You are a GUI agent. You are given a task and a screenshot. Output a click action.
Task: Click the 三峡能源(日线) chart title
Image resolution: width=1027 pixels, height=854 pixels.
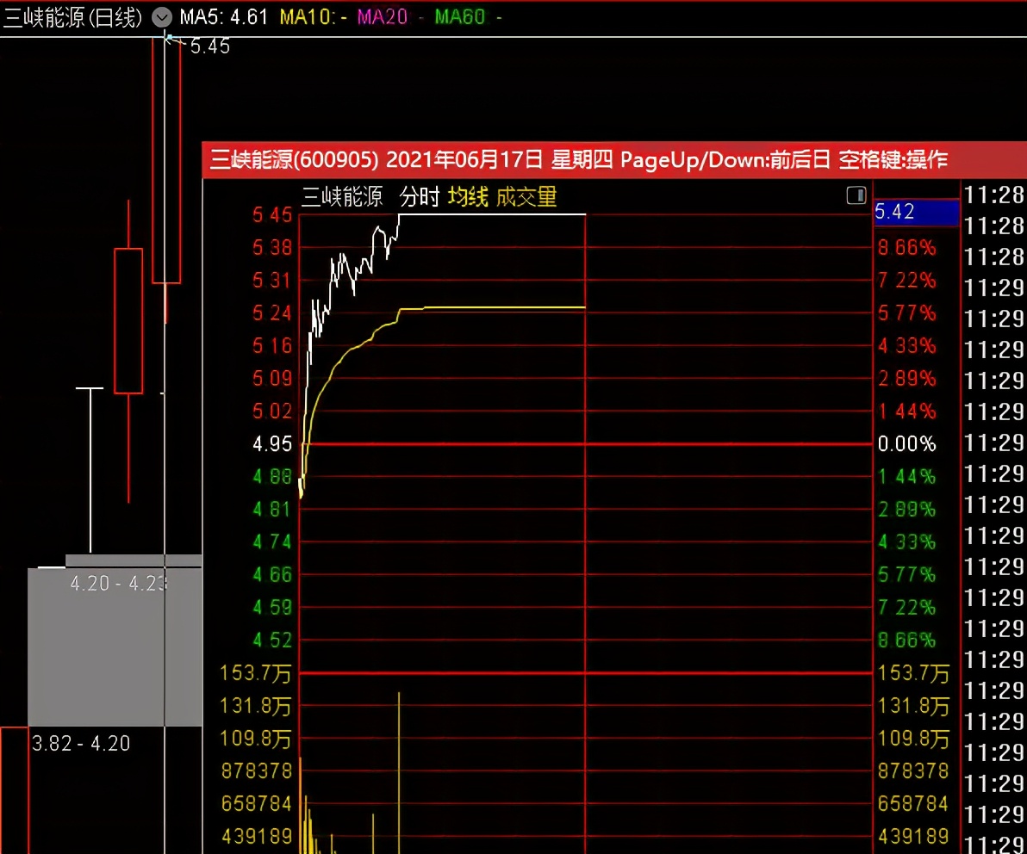(72, 17)
